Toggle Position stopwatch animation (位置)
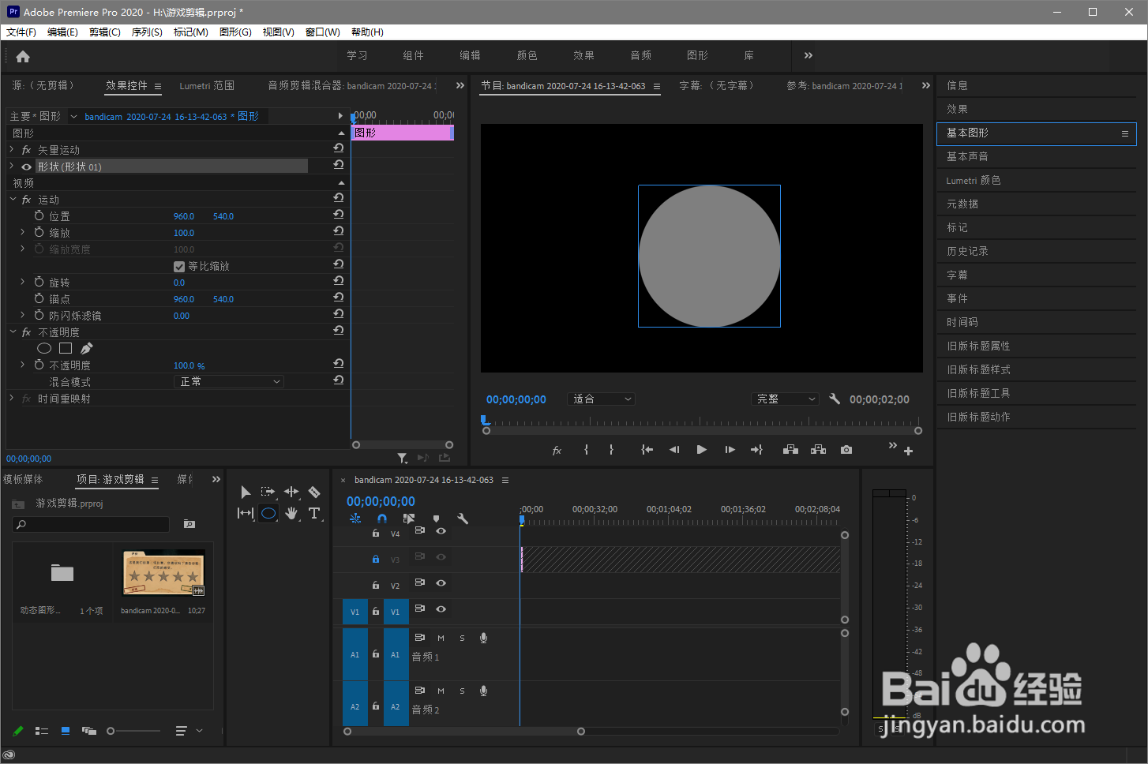1148x764 pixels. (x=39, y=215)
